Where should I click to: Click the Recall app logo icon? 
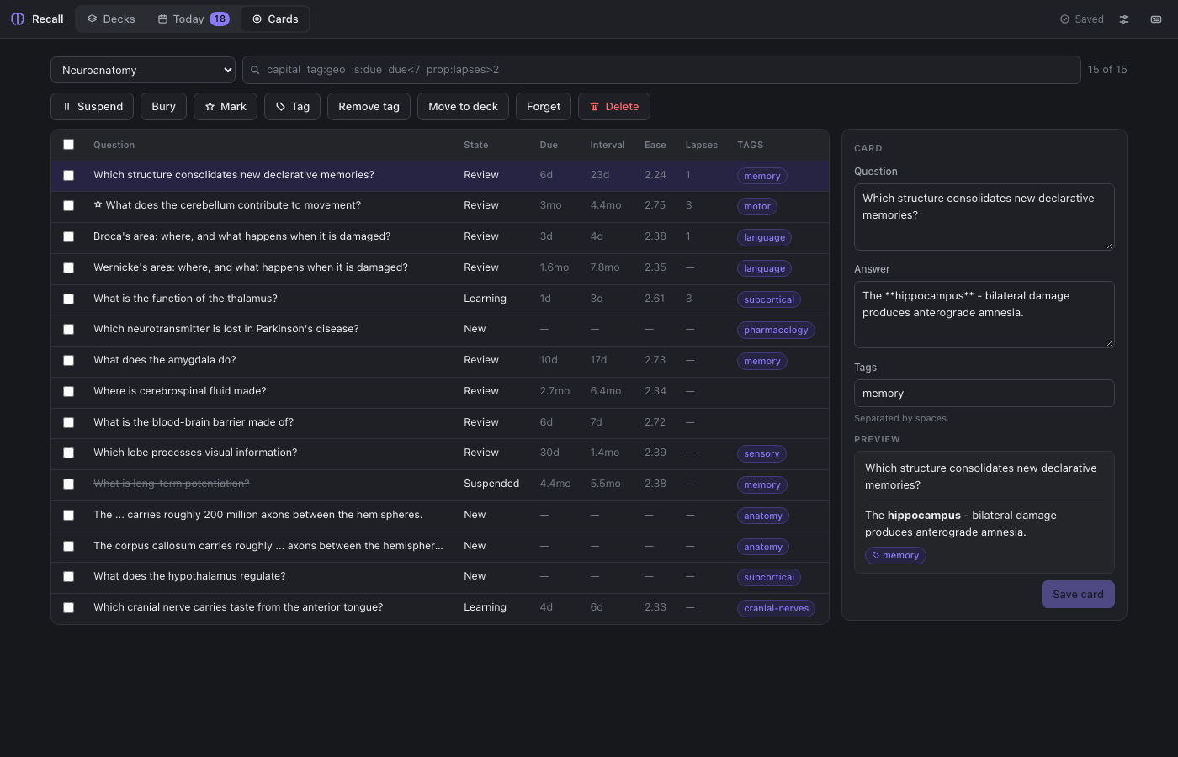[18, 19]
